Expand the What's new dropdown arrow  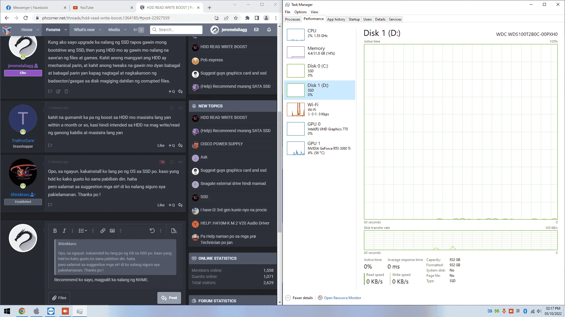[100, 30]
